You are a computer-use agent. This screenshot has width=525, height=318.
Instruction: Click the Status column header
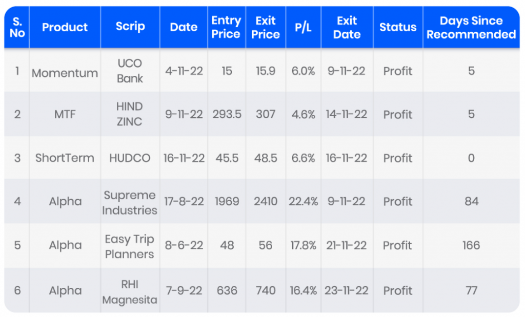(x=398, y=28)
